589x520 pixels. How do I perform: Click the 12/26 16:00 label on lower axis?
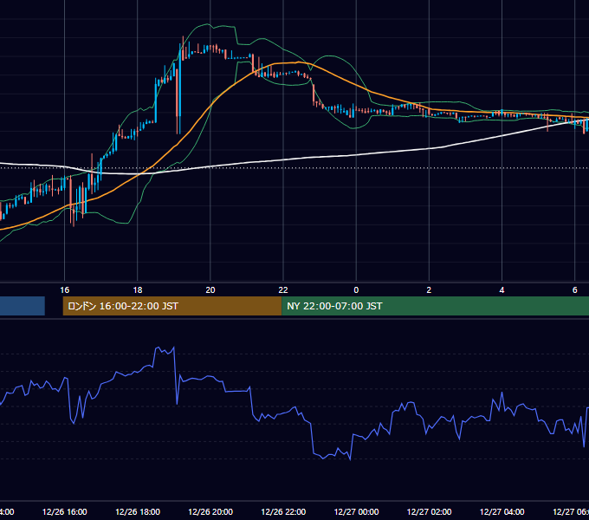pyautogui.click(x=65, y=512)
